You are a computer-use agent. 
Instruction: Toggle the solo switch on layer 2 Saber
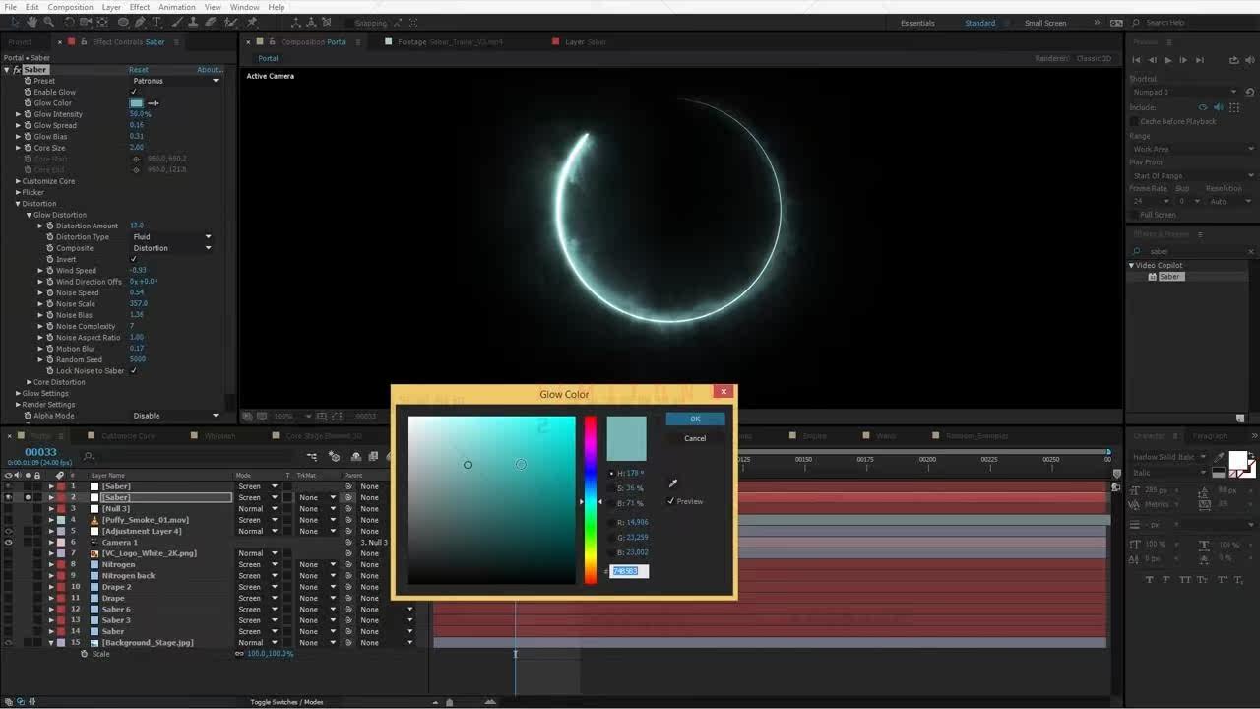tap(28, 497)
